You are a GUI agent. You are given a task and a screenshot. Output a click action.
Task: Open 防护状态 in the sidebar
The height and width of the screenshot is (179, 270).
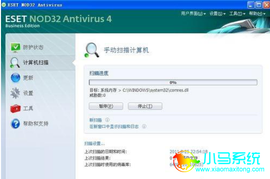[x=33, y=47]
